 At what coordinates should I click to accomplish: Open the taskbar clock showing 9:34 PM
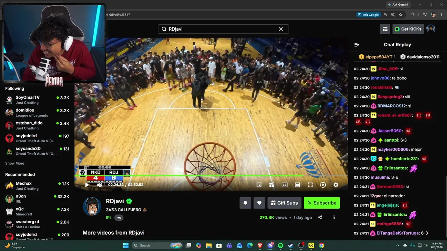click(x=438, y=245)
